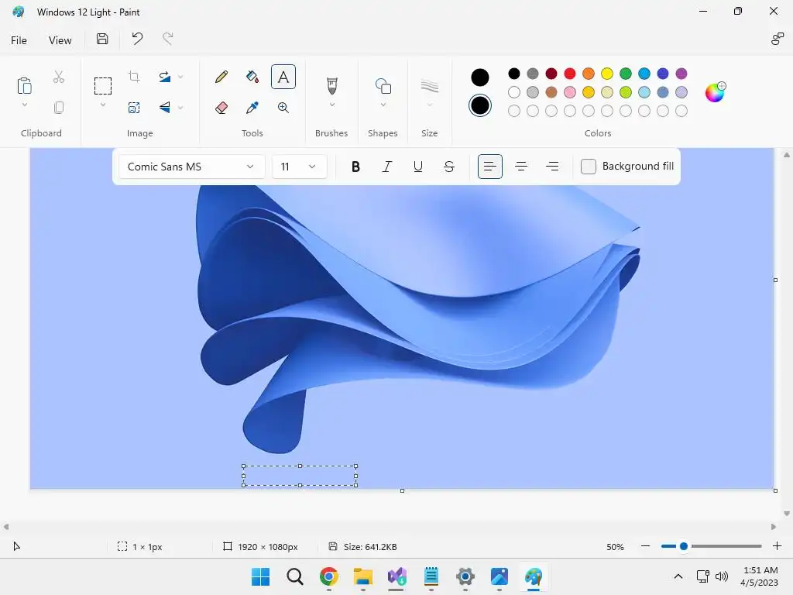Open taskbar Search
Screen dimensions: 793x595
(295, 576)
